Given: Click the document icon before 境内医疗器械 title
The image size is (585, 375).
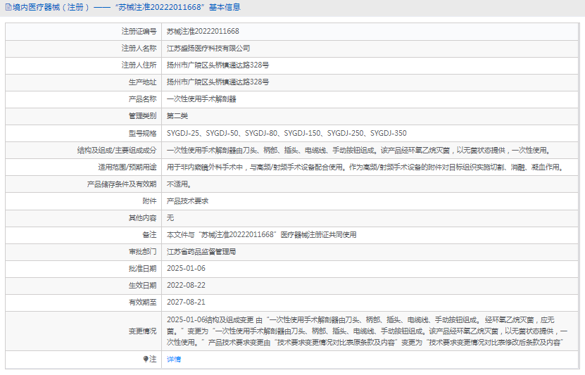Looking at the screenshot, I should pyautogui.click(x=8, y=7).
